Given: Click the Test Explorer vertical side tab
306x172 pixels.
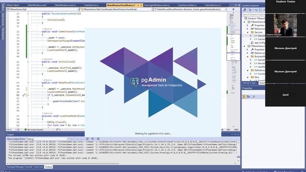Looking at the screenshot, I should (x=3, y=33).
